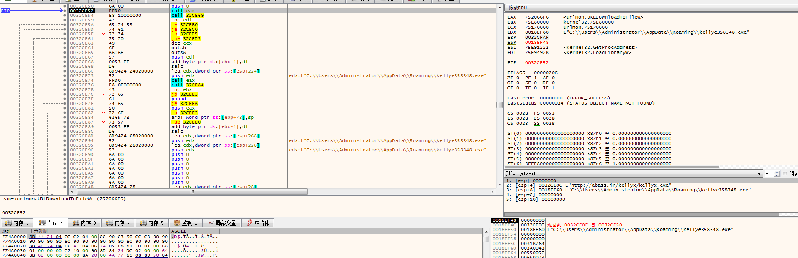Image resolution: width=798 pixels, height=258 pixels.
Task: Toggle breakpoint bullet at address 0032CE6C
Action: coord(65,71)
